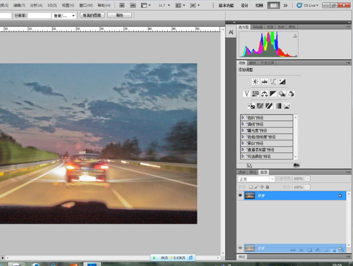
Task: Open the 正常 blend mode dropdown
Action: click(256, 179)
